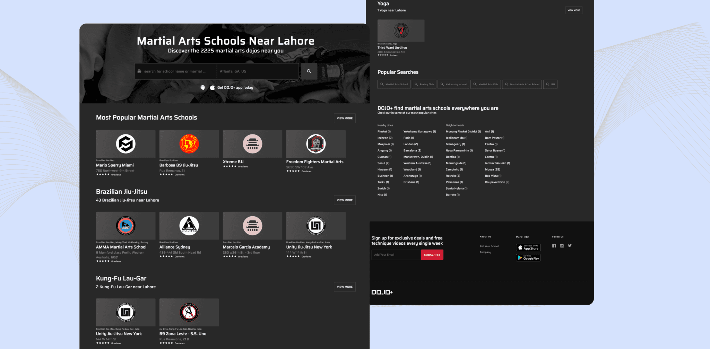The image size is (710, 349).
Task: Select the Apple icon beside Get DOJO+ app
Action: coord(213,87)
